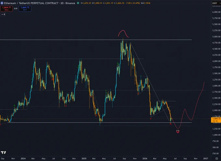Click the open value O1,672.57
This screenshot has height=161, width=221.
(86, 3)
